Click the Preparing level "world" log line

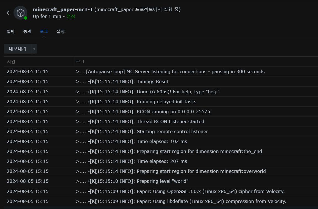(x=163, y=181)
